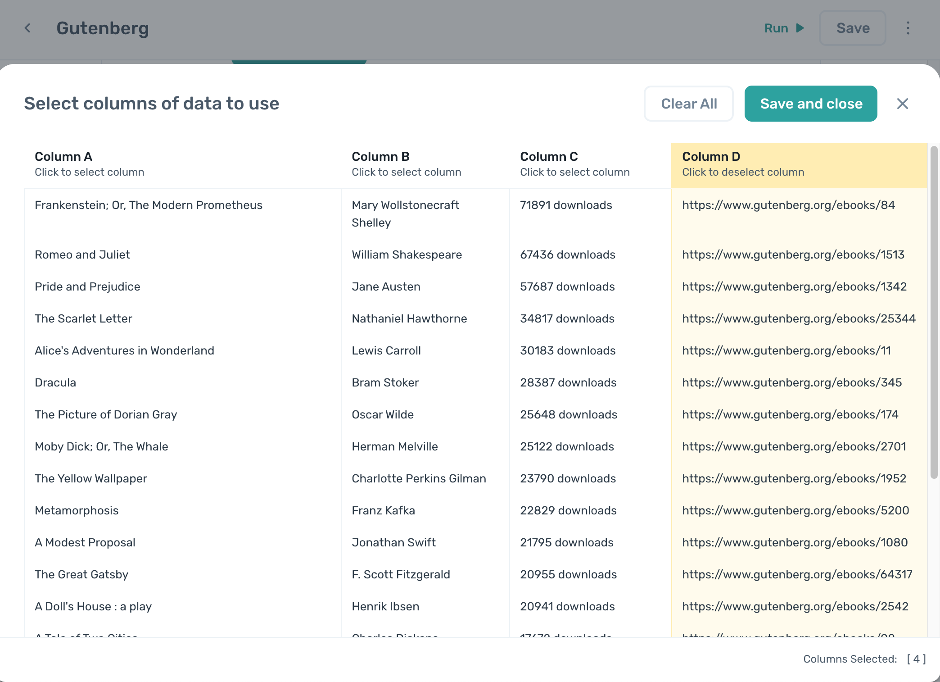Click the back arrow next to Gutenberg
Image resolution: width=940 pixels, height=682 pixels.
click(27, 28)
